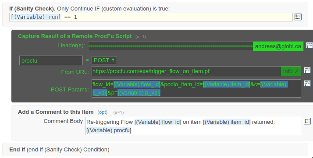Screen dimensions: 313x158
Task: Open the POST method dropdown
Action: 104,60
